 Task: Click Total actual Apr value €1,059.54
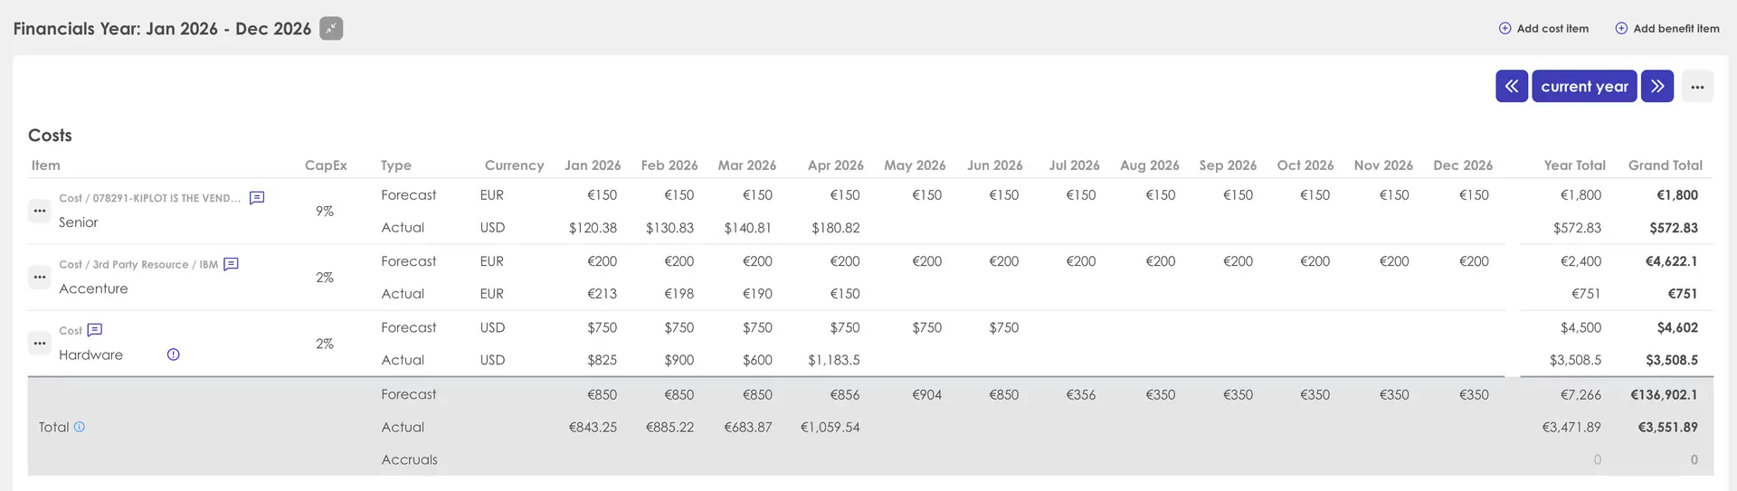coord(830,428)
